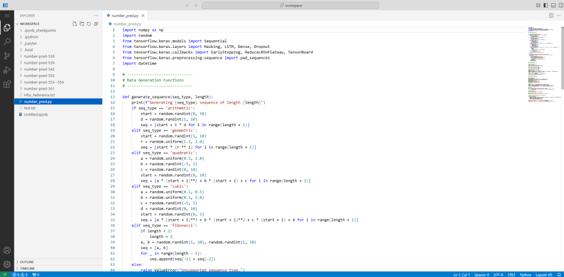Open the Run and Debug view
The image size is (564, 277).
click(7, 70)
